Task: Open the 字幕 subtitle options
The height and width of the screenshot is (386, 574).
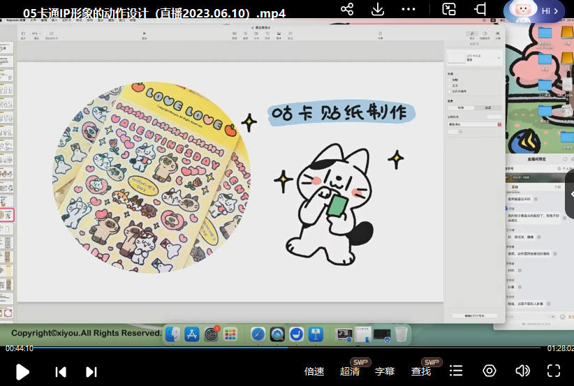Action: pyautogui.click(x=385, y=371)
